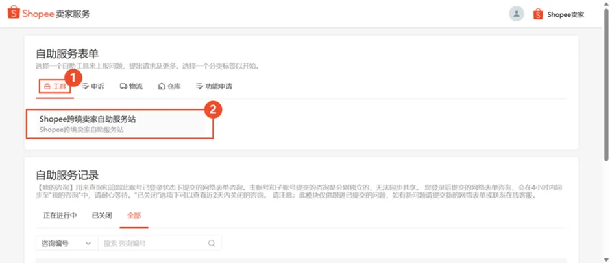Switch to the 功能申请 tab label
610x263 pixels.
point(219,86)
